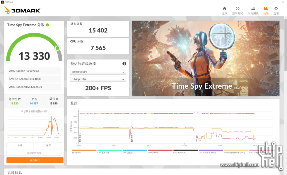Click the 保存 save button
Image resolution: width=287 pixels, height=175 pixels.
(49, 145)
